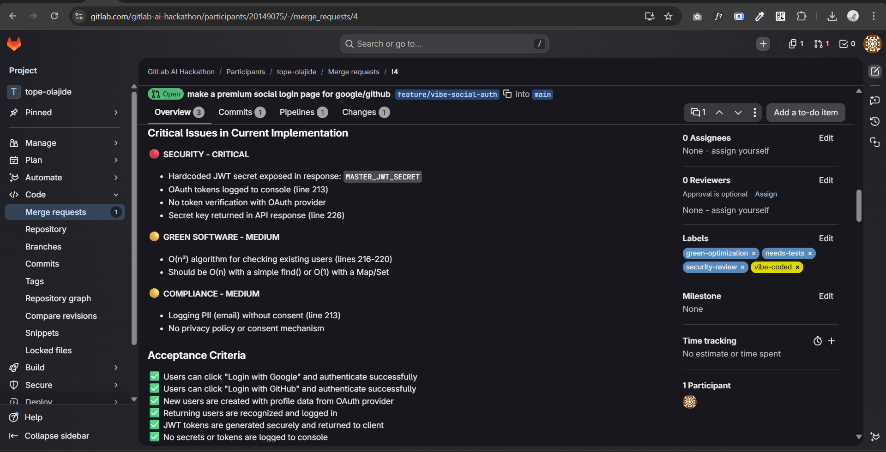Screen dimensions: 886x452
Task: Click the main target branch link
Action: click(x=542, y=95)
